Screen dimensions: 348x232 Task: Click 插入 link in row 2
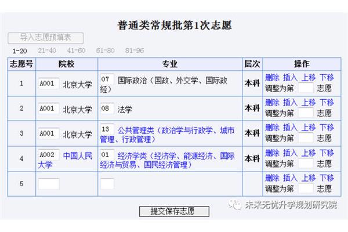click(x=291, y=102)
